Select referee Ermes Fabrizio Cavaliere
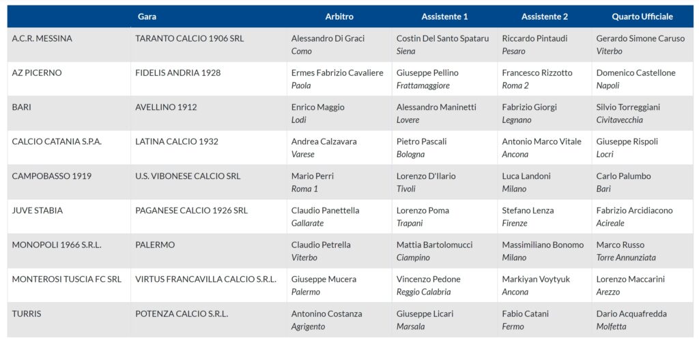This screenshot has width=699, height=345. [337, 73]
